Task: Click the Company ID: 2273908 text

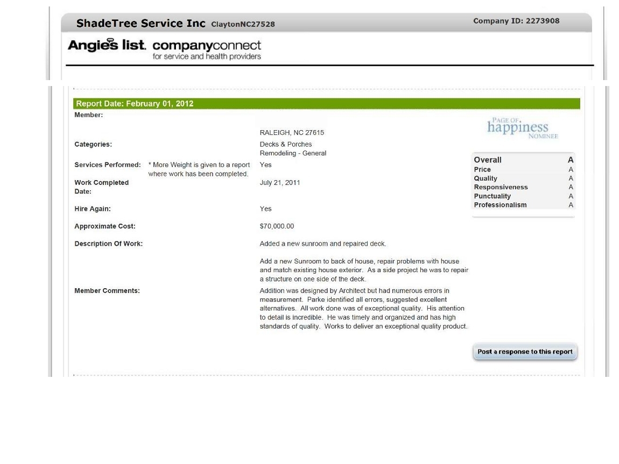Action: click(x=516, y=21)
